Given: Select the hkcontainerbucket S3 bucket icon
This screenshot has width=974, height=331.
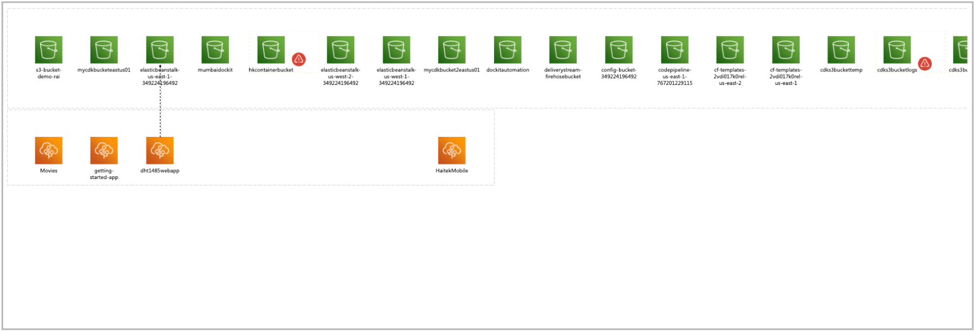Looking at the screenshot, I should pos(271,50).
